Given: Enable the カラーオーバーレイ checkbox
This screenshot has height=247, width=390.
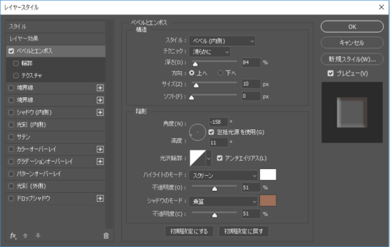Looking at the screenshot, I should click(x=11, y=149).
